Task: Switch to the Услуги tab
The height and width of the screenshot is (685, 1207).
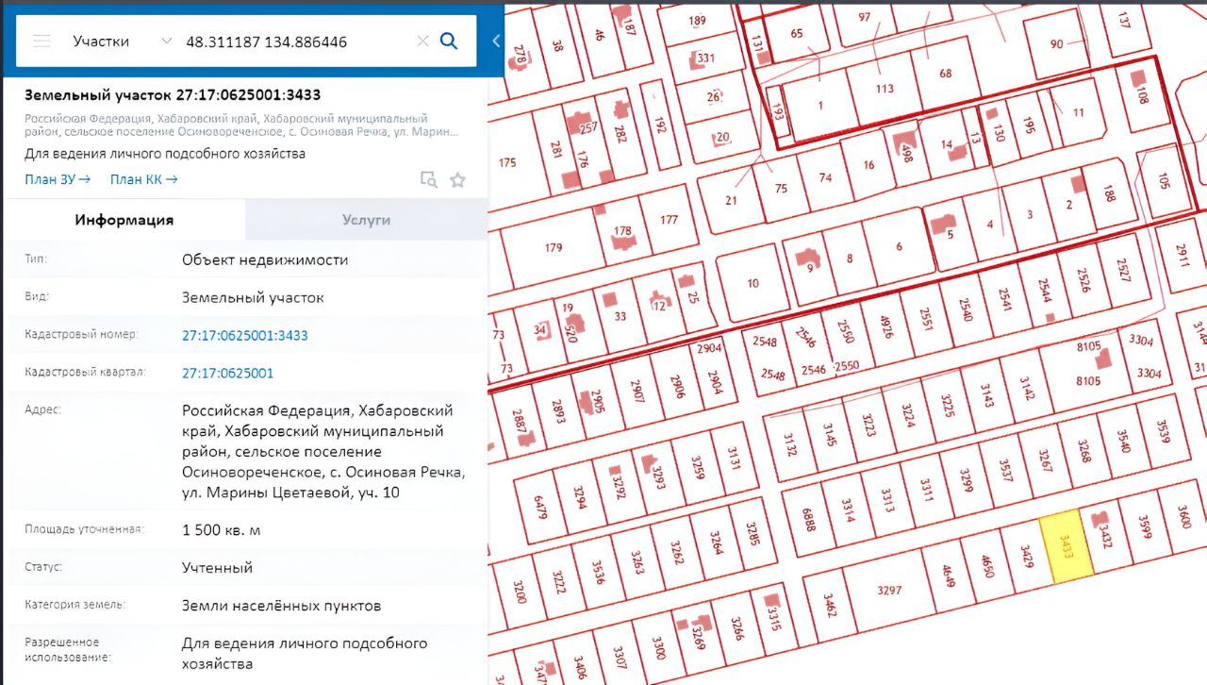Action: pyautogui.click(x=366, y=220)
